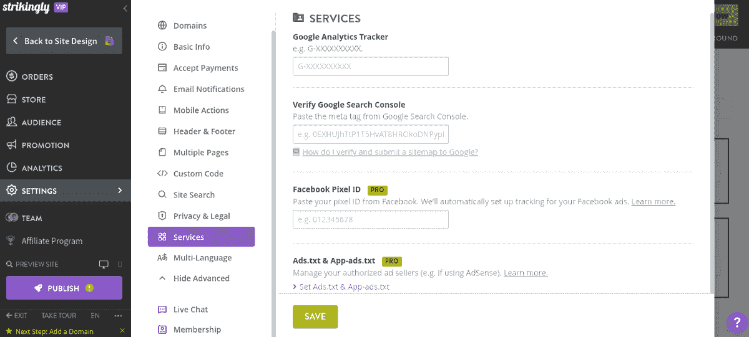This screenshot has width=749, height=337.
Task: Dismiss the Next Step domain banner
Action: (x=122, y=331)
